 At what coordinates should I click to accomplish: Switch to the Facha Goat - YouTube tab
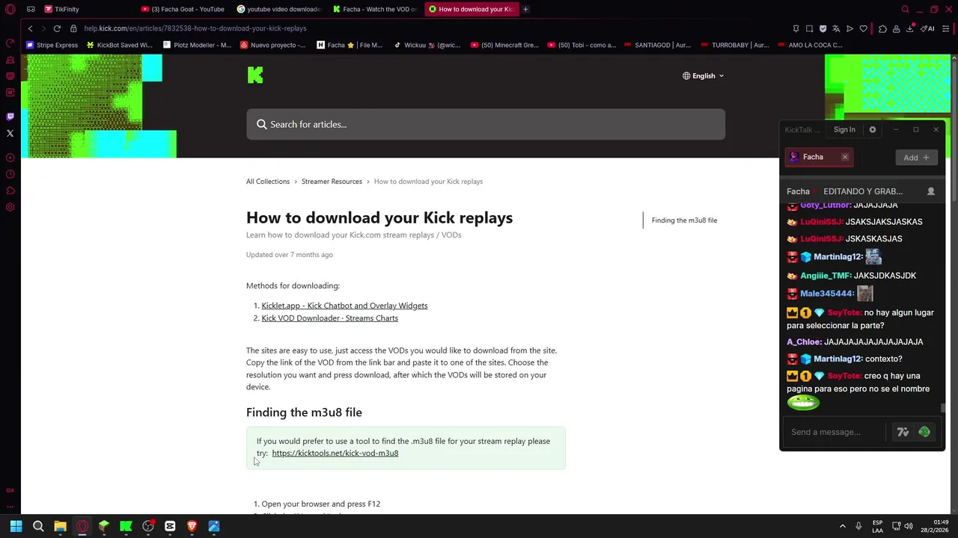pyautogui.click(x=183, y=9)
